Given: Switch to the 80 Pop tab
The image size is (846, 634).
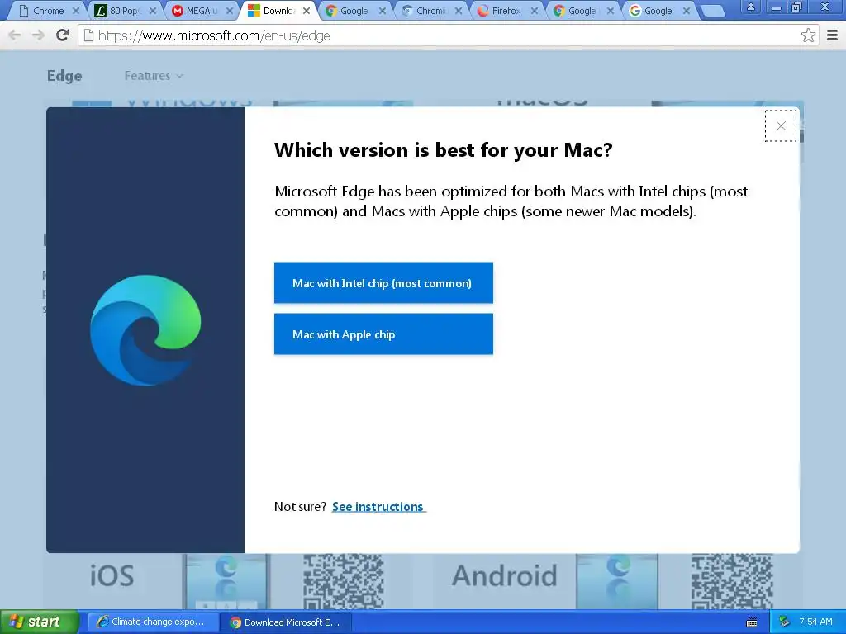Looking at the screenshot, I should tap(124, 11).
